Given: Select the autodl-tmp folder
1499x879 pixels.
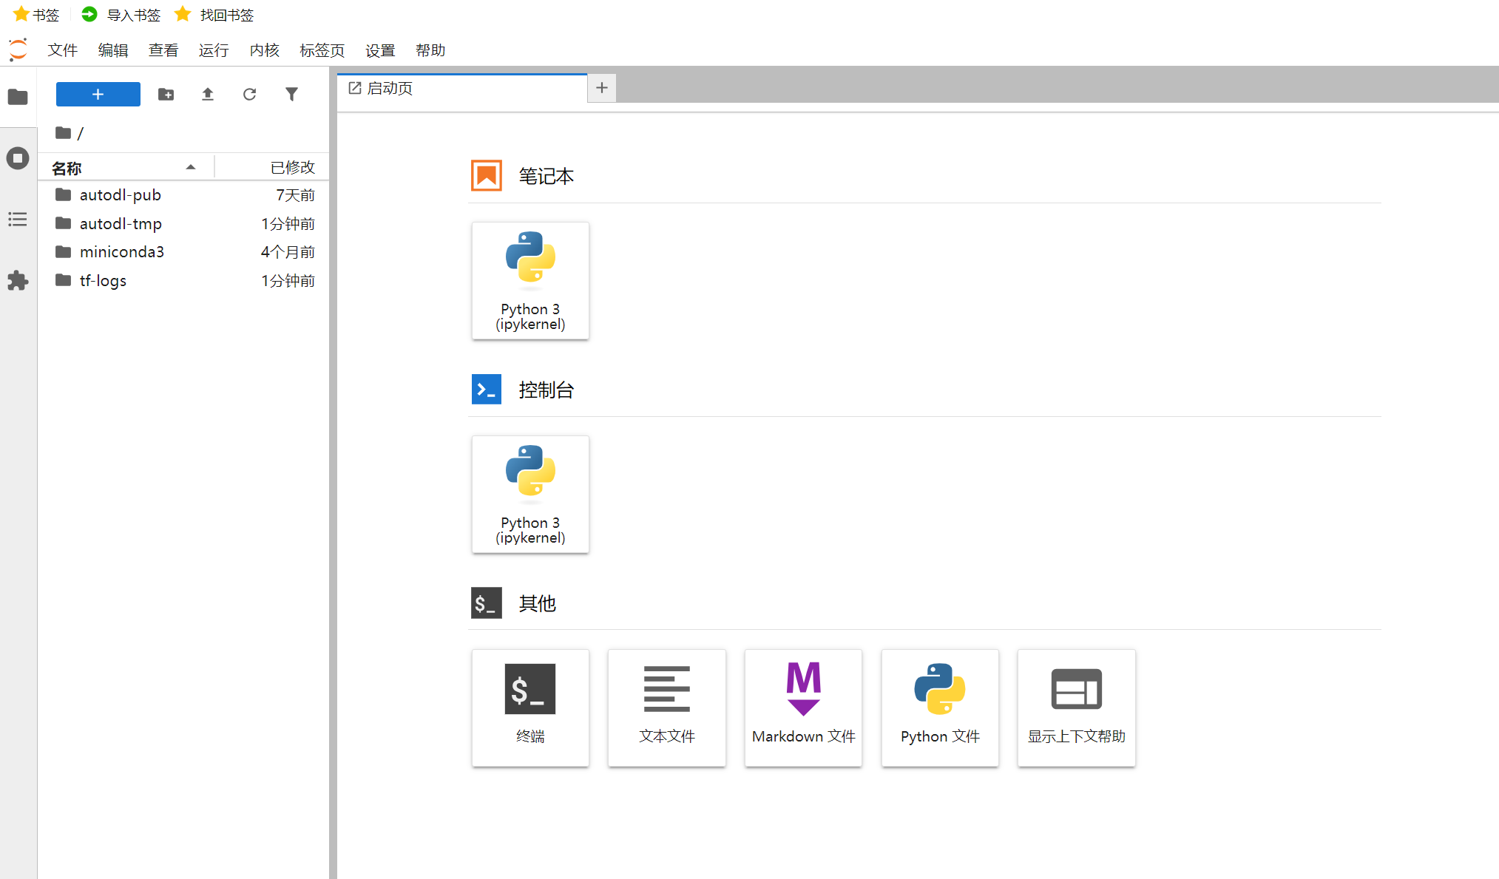Looking at the screenshot, I should tap(121, 223).
